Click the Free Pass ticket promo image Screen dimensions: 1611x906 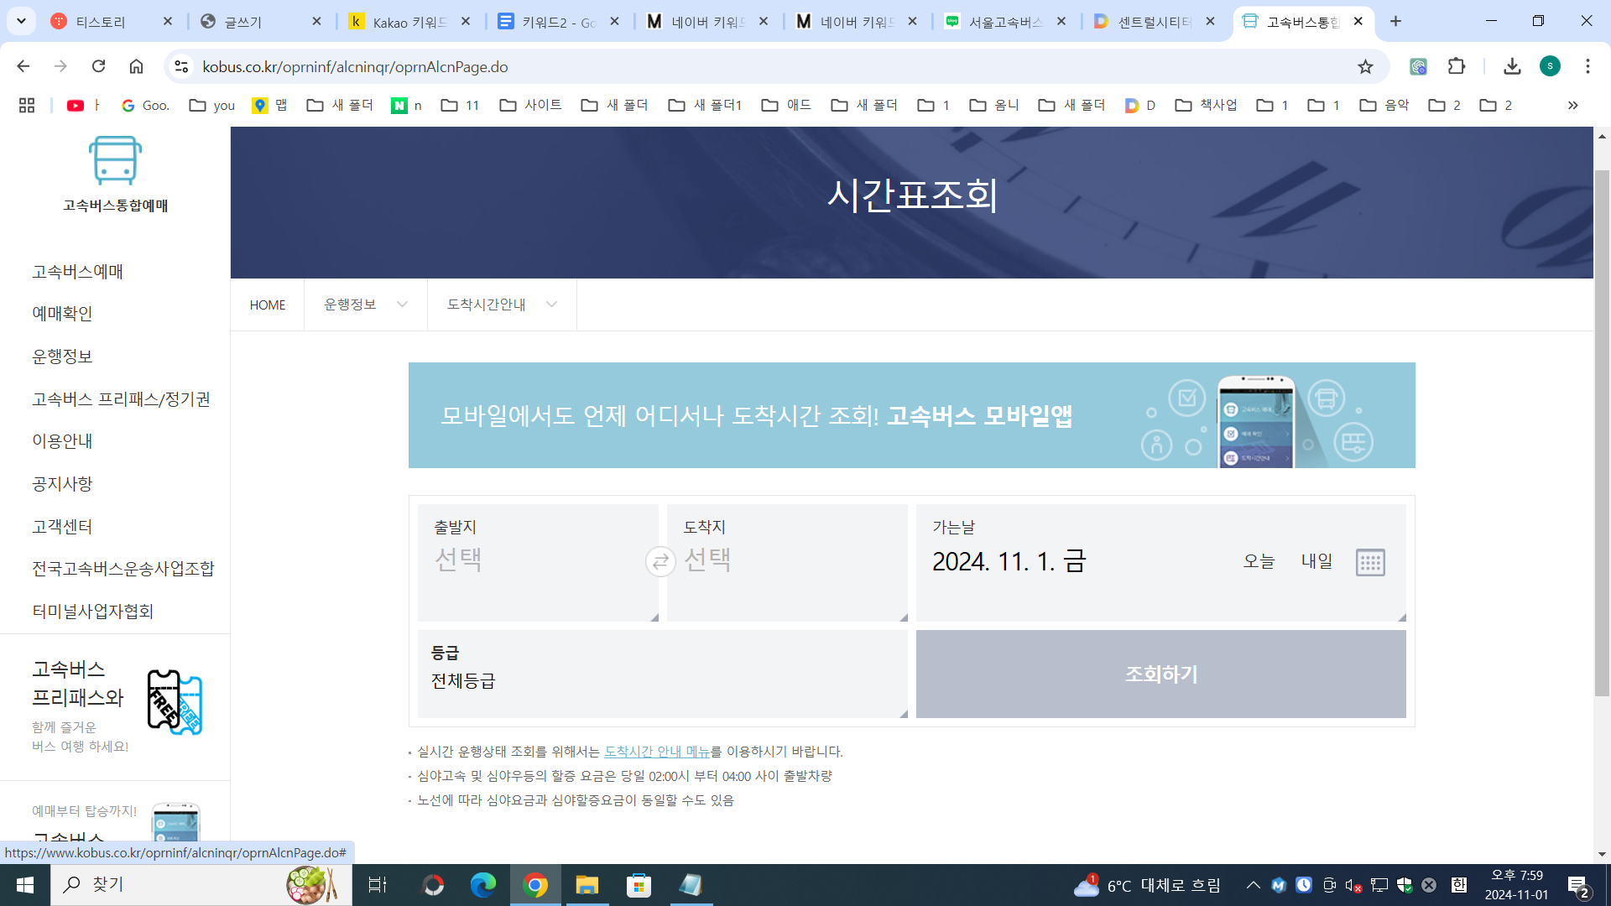pyautogui.click(x=175, y=702)
